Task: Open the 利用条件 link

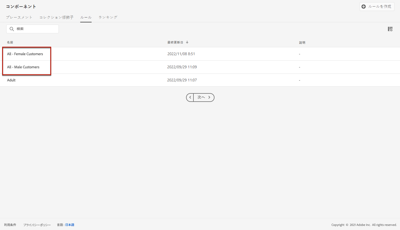Action: click(x=10, y=225)
